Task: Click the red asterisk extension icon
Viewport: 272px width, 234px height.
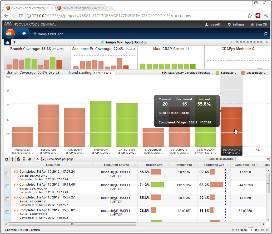Action: click(x=258, y=16)
